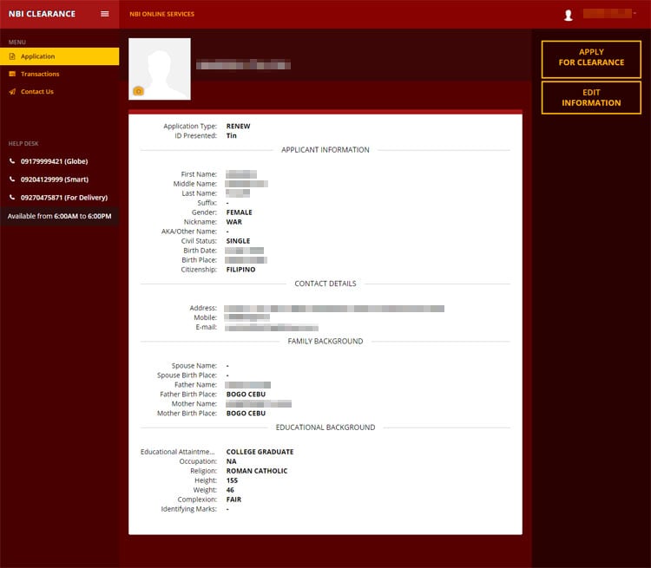Open the profile photo placeholder

(x=160, y=69)
